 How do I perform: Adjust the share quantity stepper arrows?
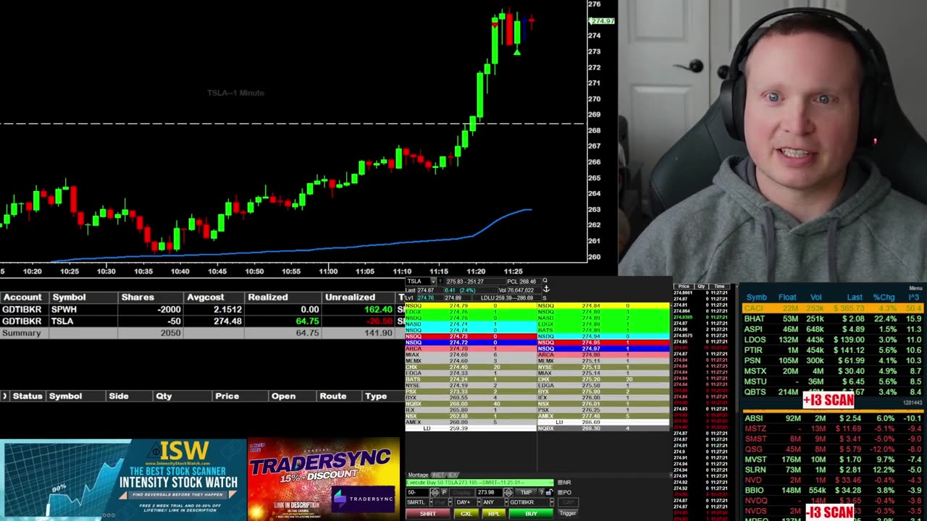point(435,493)
